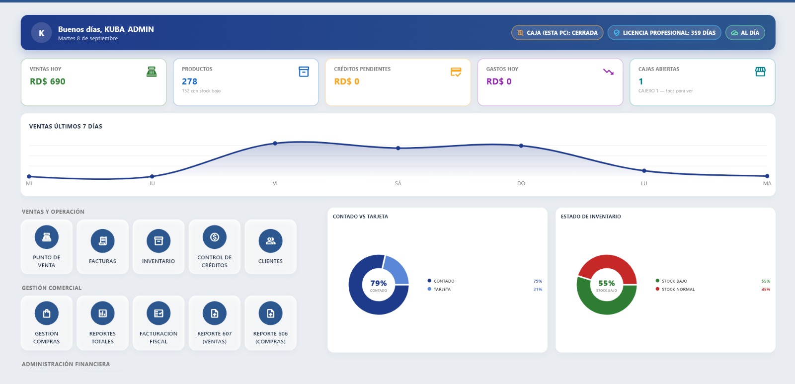This screenshot has height=384, width=795.
Task: Click the 'Administración Financiera' section heading
Action: [x=66, y=364]
